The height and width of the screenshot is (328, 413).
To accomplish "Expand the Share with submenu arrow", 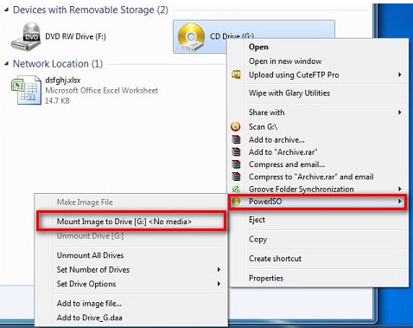I will (399, 113).
